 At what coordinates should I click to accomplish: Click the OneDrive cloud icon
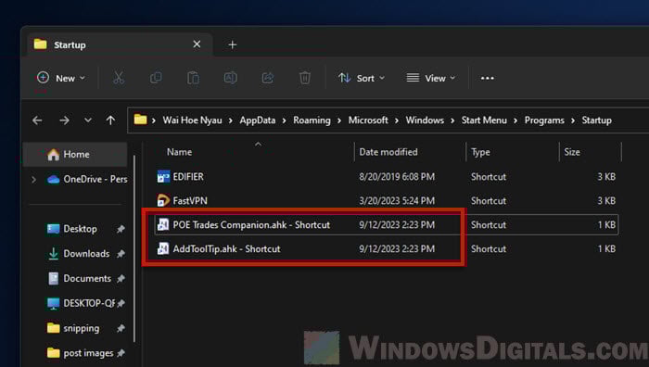[54, 179]
